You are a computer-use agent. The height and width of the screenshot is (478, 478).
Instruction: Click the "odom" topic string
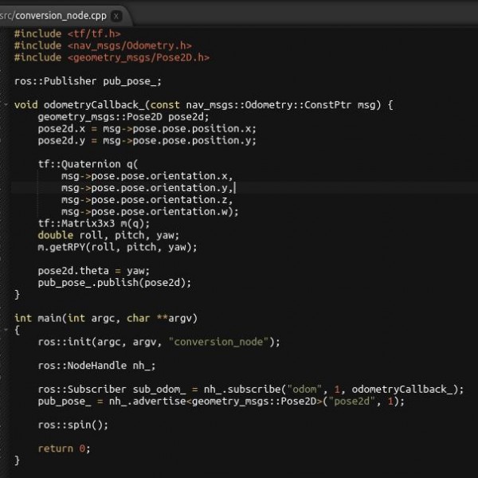tap(304, 390)
